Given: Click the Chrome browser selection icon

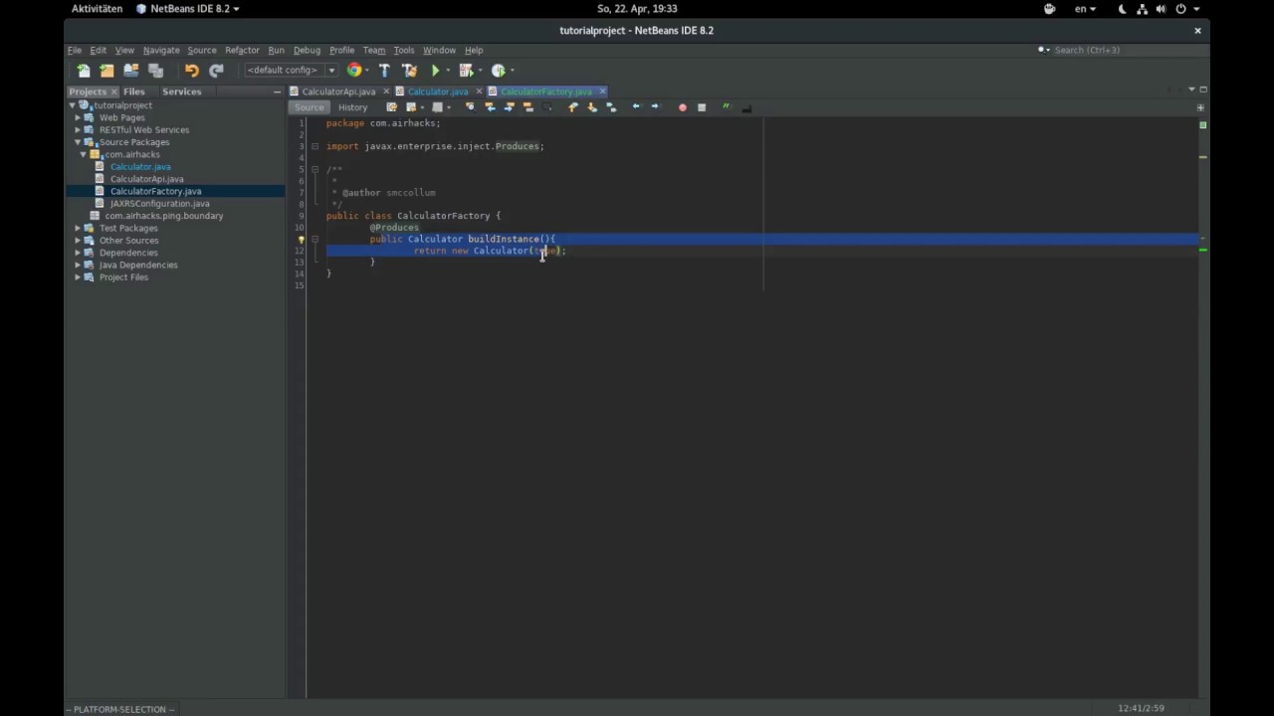Looking at the screenshot, I should (x=353, y=71).
